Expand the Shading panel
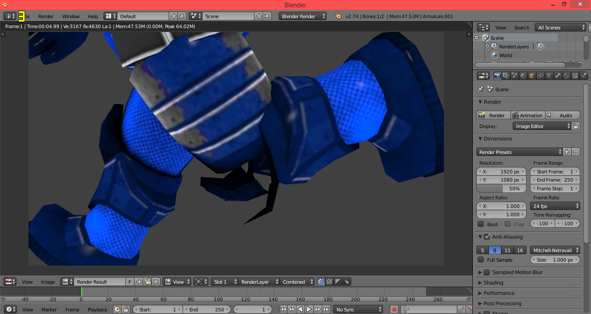 click(480, 282)
